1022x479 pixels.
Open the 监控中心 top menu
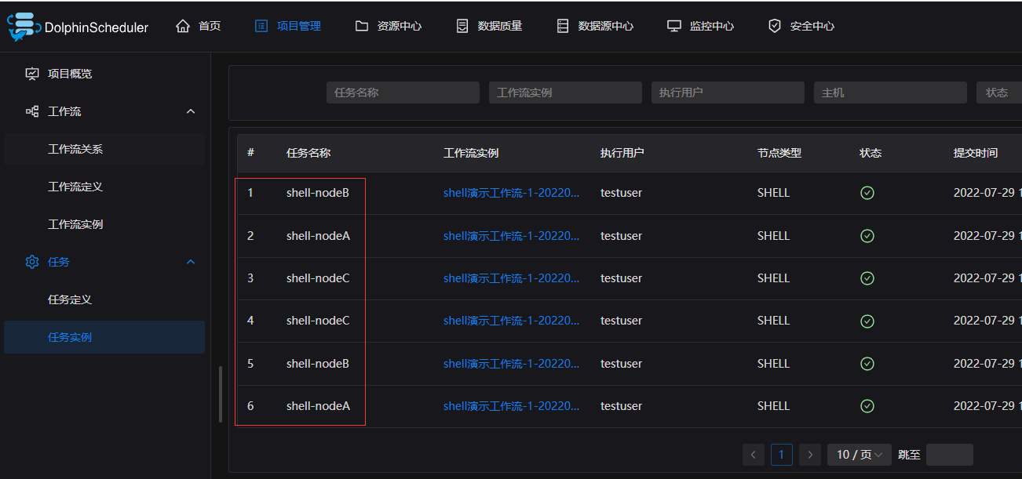coord(701,26)
